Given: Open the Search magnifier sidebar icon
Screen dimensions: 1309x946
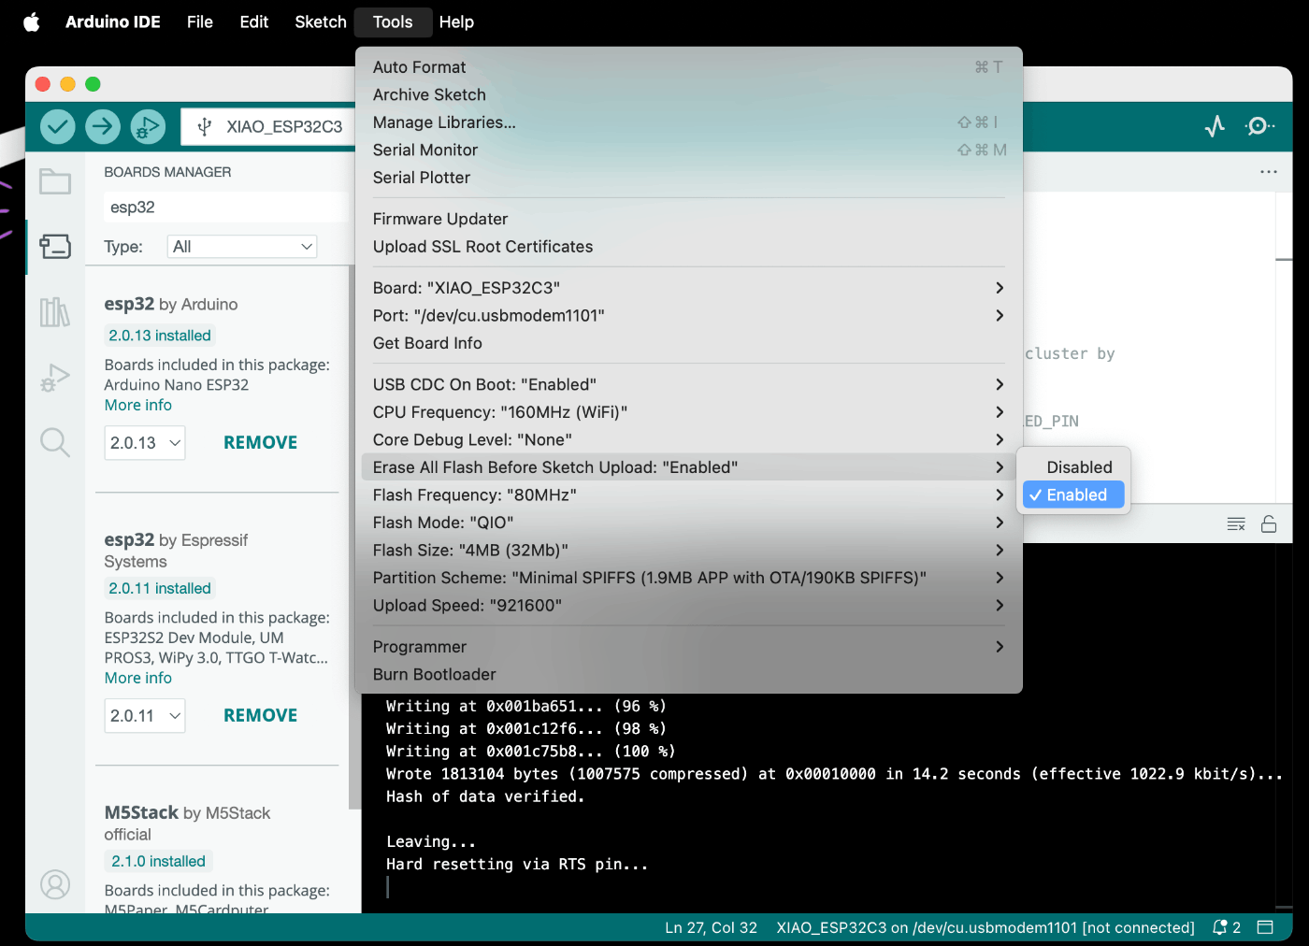Looking at the screenshot, I should pos(55,442).
